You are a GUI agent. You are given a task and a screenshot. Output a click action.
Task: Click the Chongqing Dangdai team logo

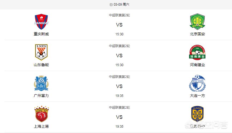41,22
